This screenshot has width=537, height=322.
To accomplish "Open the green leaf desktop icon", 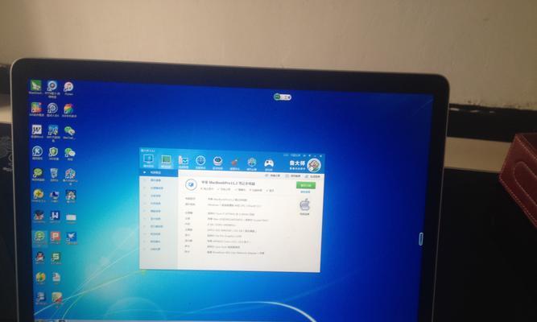I will 35,85.
